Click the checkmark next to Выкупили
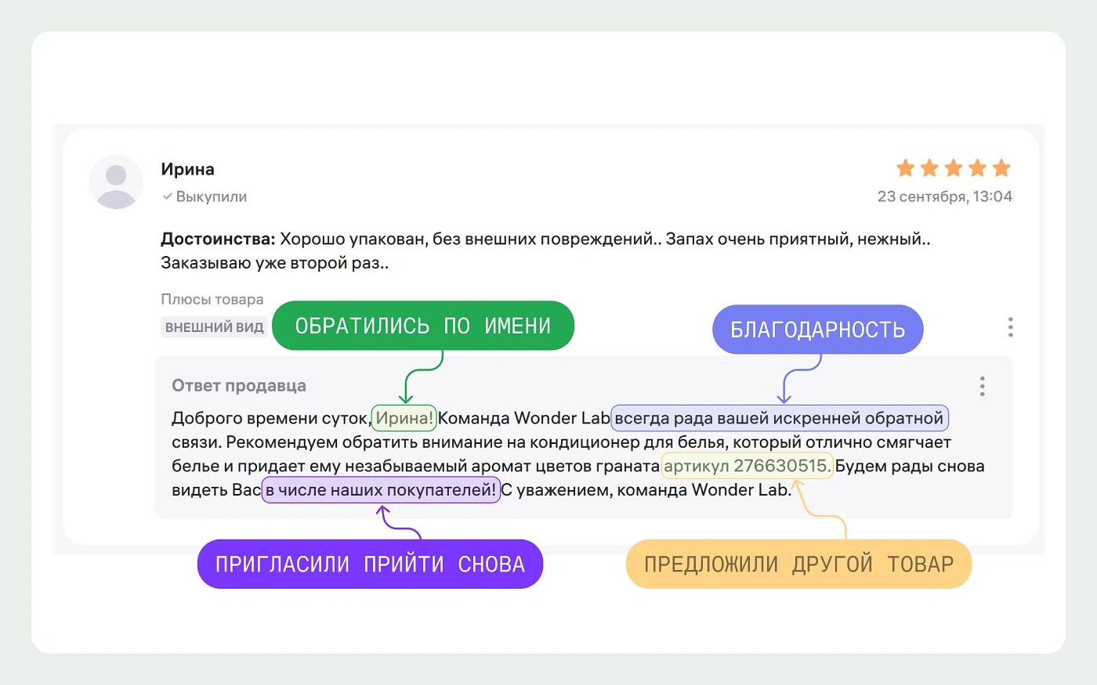Image resolution: width=1097 pixels, height=685 pixels. (167, 196)
